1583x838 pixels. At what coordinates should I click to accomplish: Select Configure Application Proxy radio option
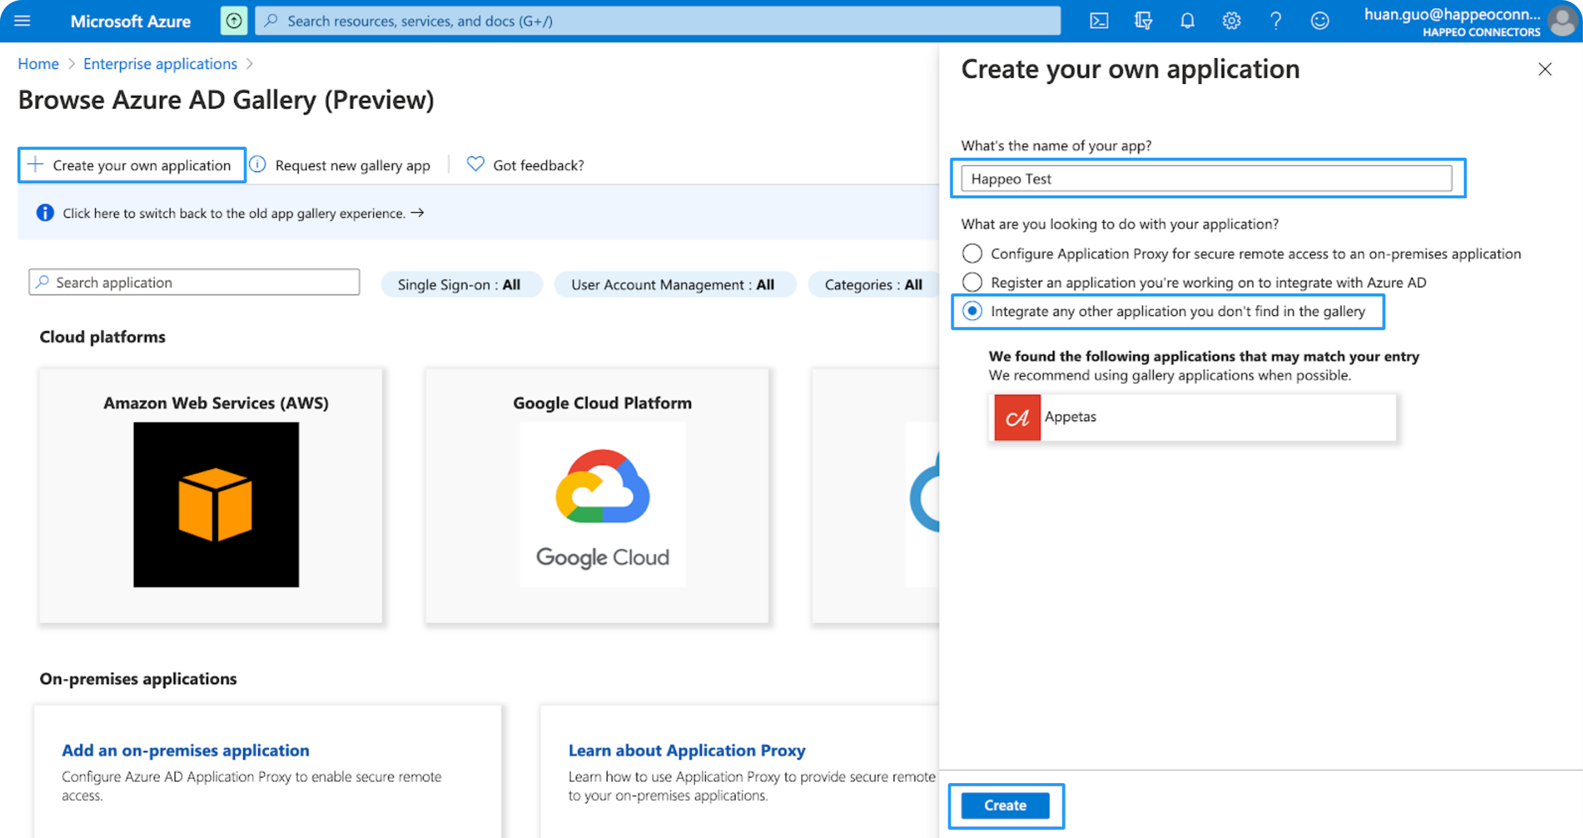click(x=972, y=254)
